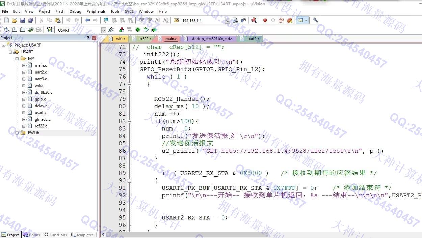Show the Functions panel tab
422x238 pixels.
pos(55,235)
